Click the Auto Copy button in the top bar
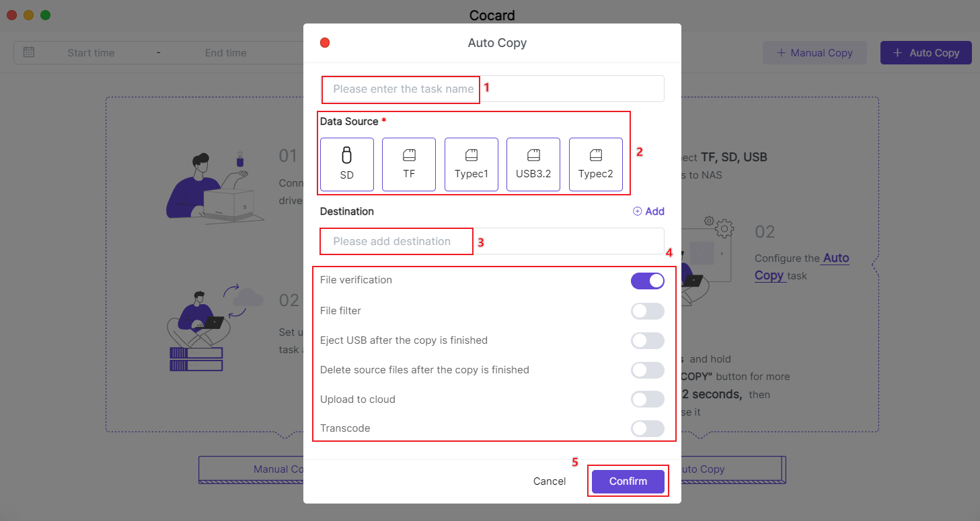 [x=926, y=53]
